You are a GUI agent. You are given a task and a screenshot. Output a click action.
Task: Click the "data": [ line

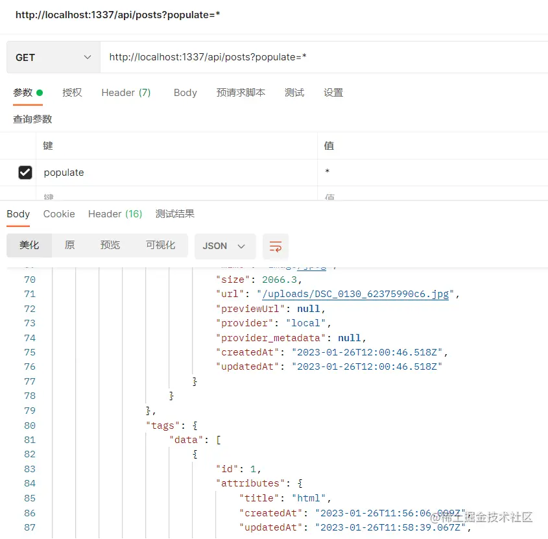pos(195,440)
